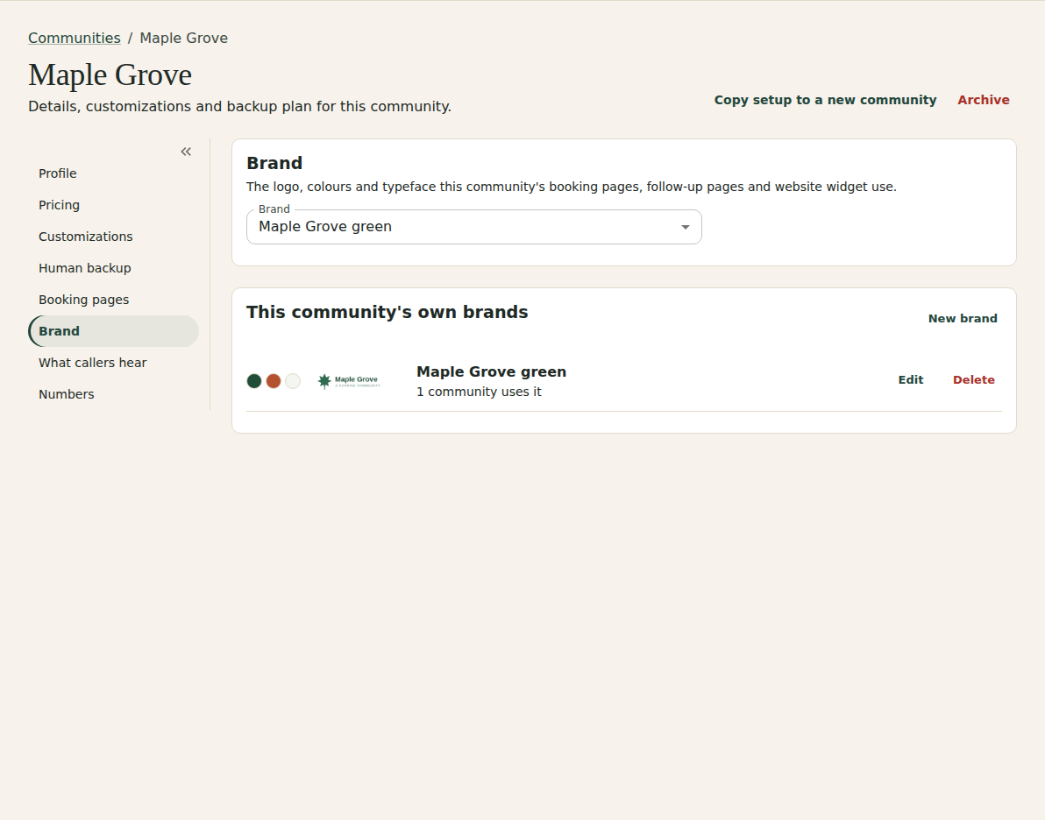Archive this community

[x=983, y=100]
